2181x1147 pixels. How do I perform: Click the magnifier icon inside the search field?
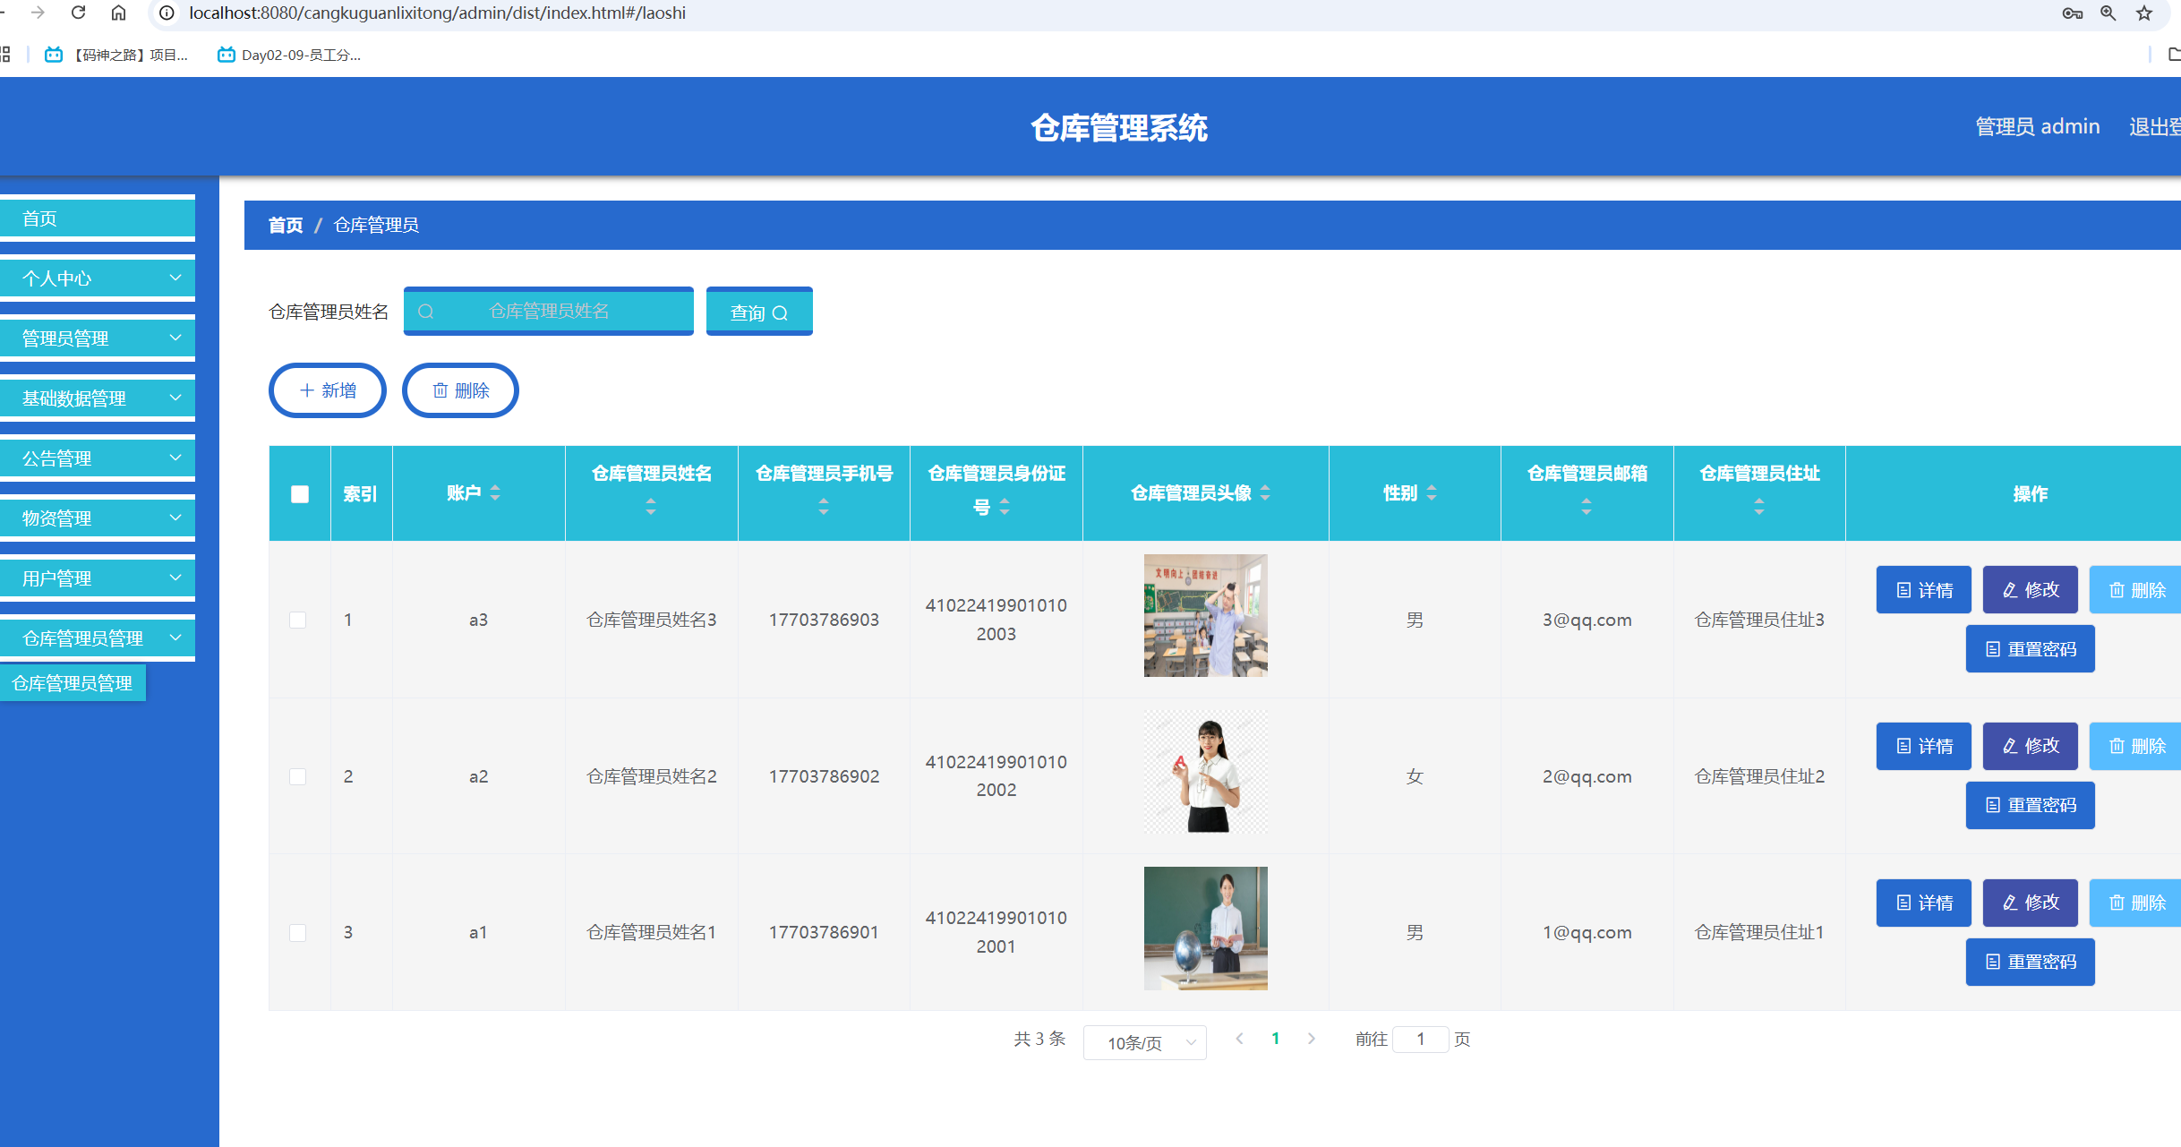coord(426,311)
